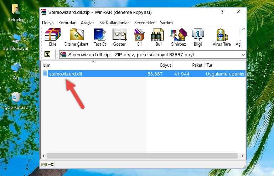Open the archive path dropdown arrow
274x176 pixels.
tap(243, 55)
